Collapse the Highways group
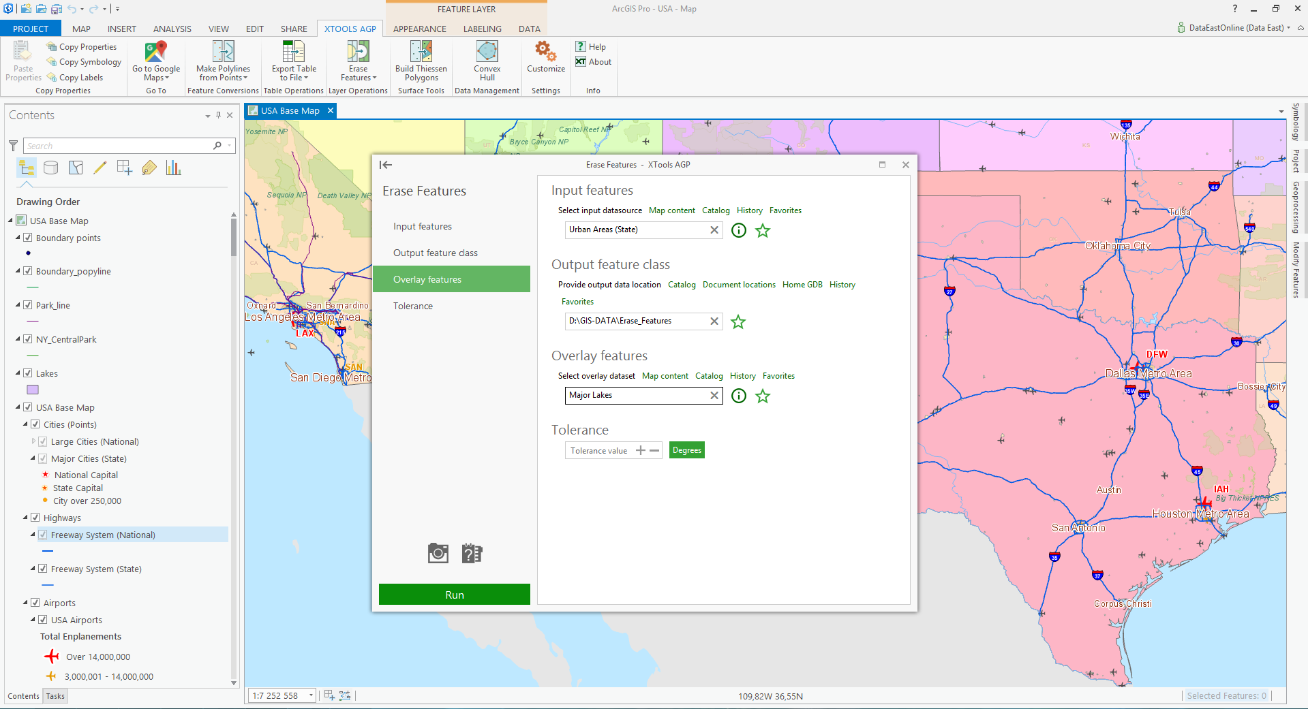 point(25,518)
